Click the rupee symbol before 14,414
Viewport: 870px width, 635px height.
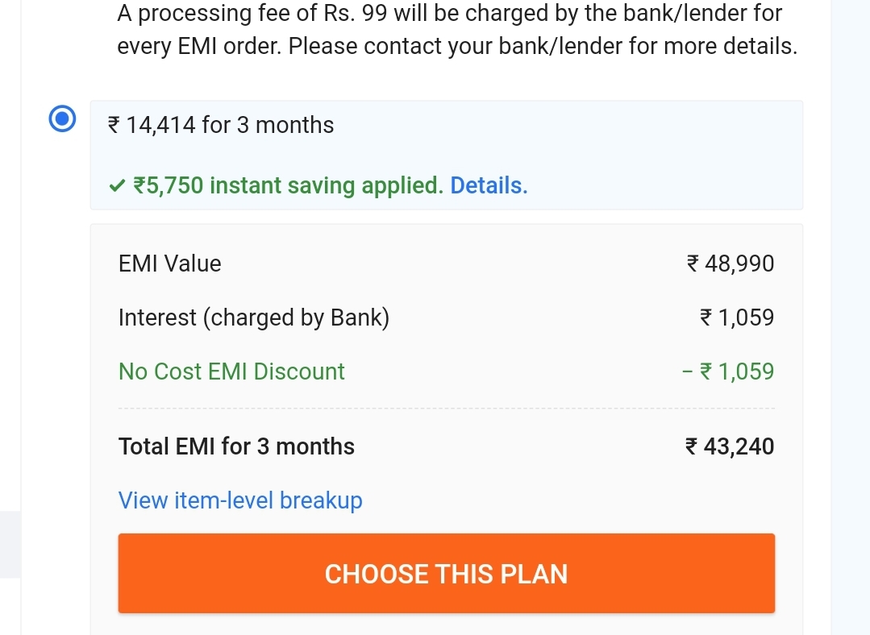coord(114,125)
